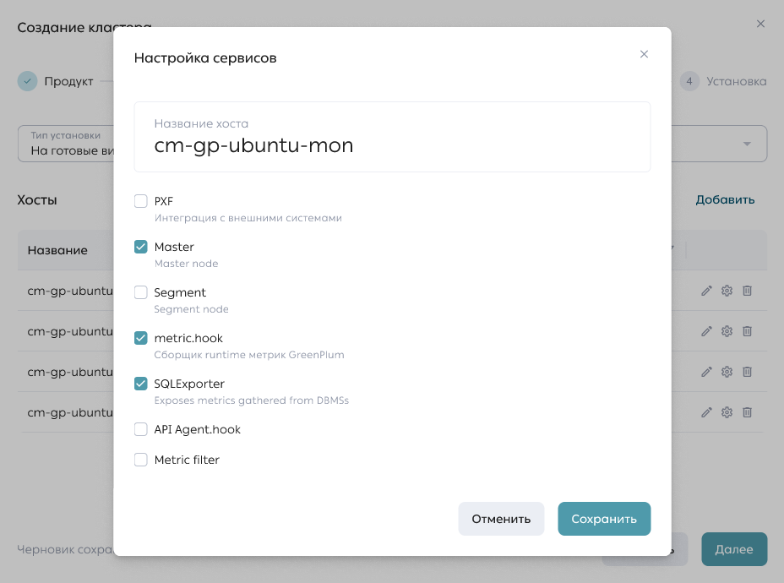Tick the Metric filter checkbox
This screenshot has height=583, width=784.
[x=141, y=460]
